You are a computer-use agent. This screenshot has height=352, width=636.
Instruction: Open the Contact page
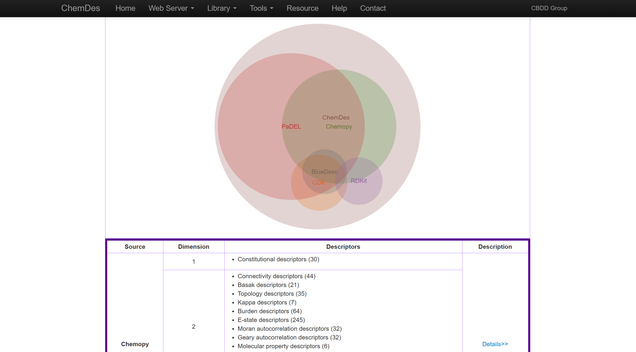(373, 8)
